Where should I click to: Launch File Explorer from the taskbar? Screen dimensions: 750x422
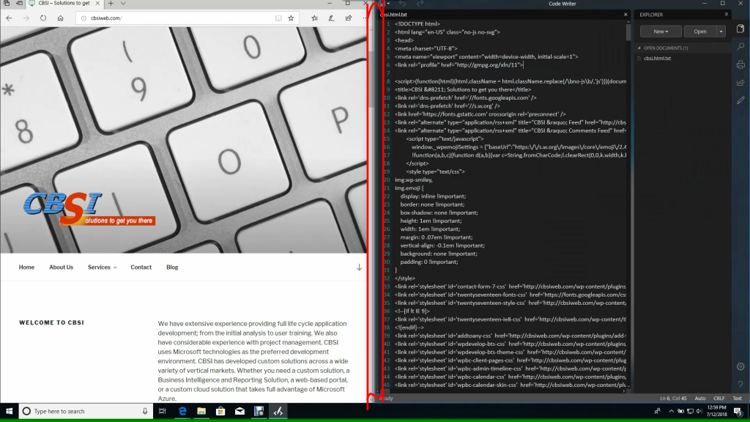[x=201, y=412]
